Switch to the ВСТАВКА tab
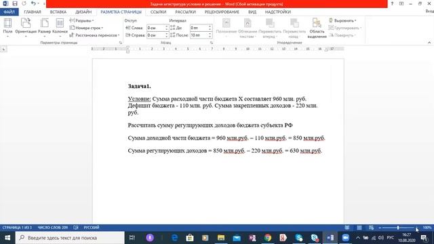Viewport: 434px width, 244px height. 58,12
